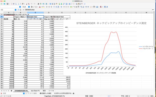Click the Bold formatting icon

(32, 7)
